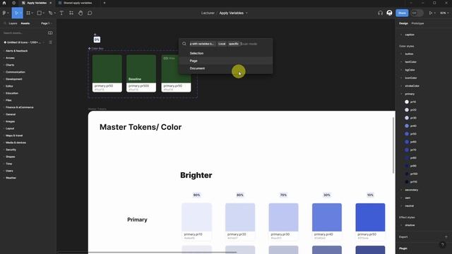Click the Lecturer breadcrumb link
The height and width of the screenshot is (254, 452).
pyautogui.click(x=208, y=13)
